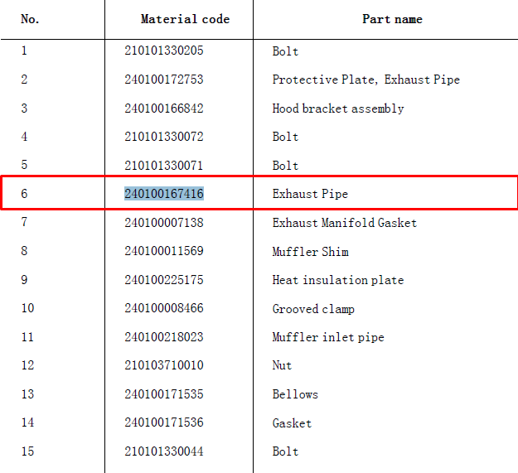Click Grooved clamp part name
Image resolution: width=518 pixels, height=473 pixels.
pyautogui.click(x=313, y=309)
